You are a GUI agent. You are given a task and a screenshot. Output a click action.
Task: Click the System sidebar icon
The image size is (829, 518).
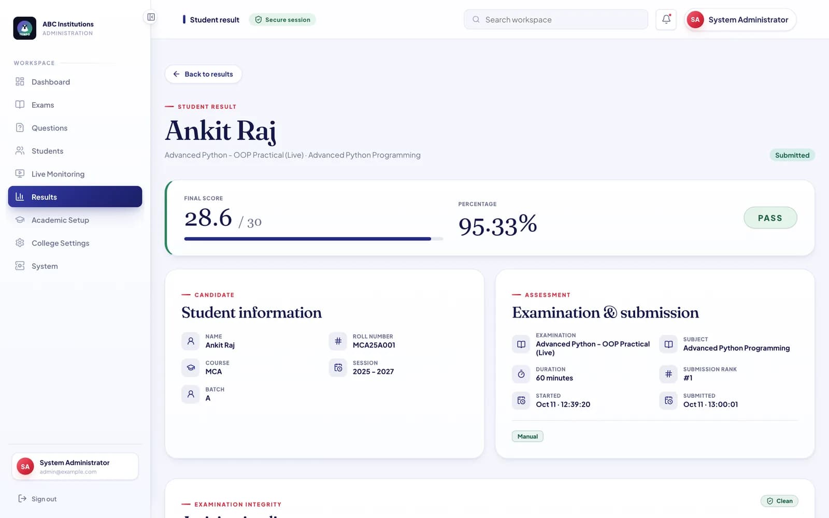click(x=20, y=266)
